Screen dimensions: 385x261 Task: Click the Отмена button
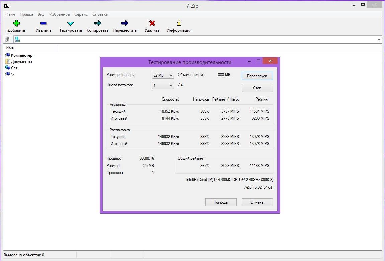[x=257, y=202]
